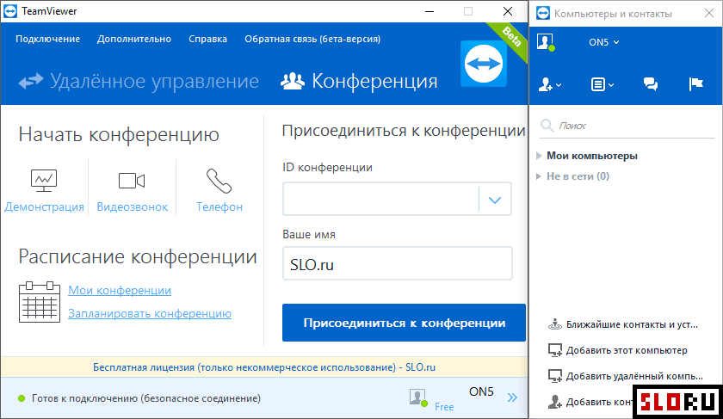The image size is (723, 419).
Task: Open the add contact dropdown icon
Action: tap(550, 84)
